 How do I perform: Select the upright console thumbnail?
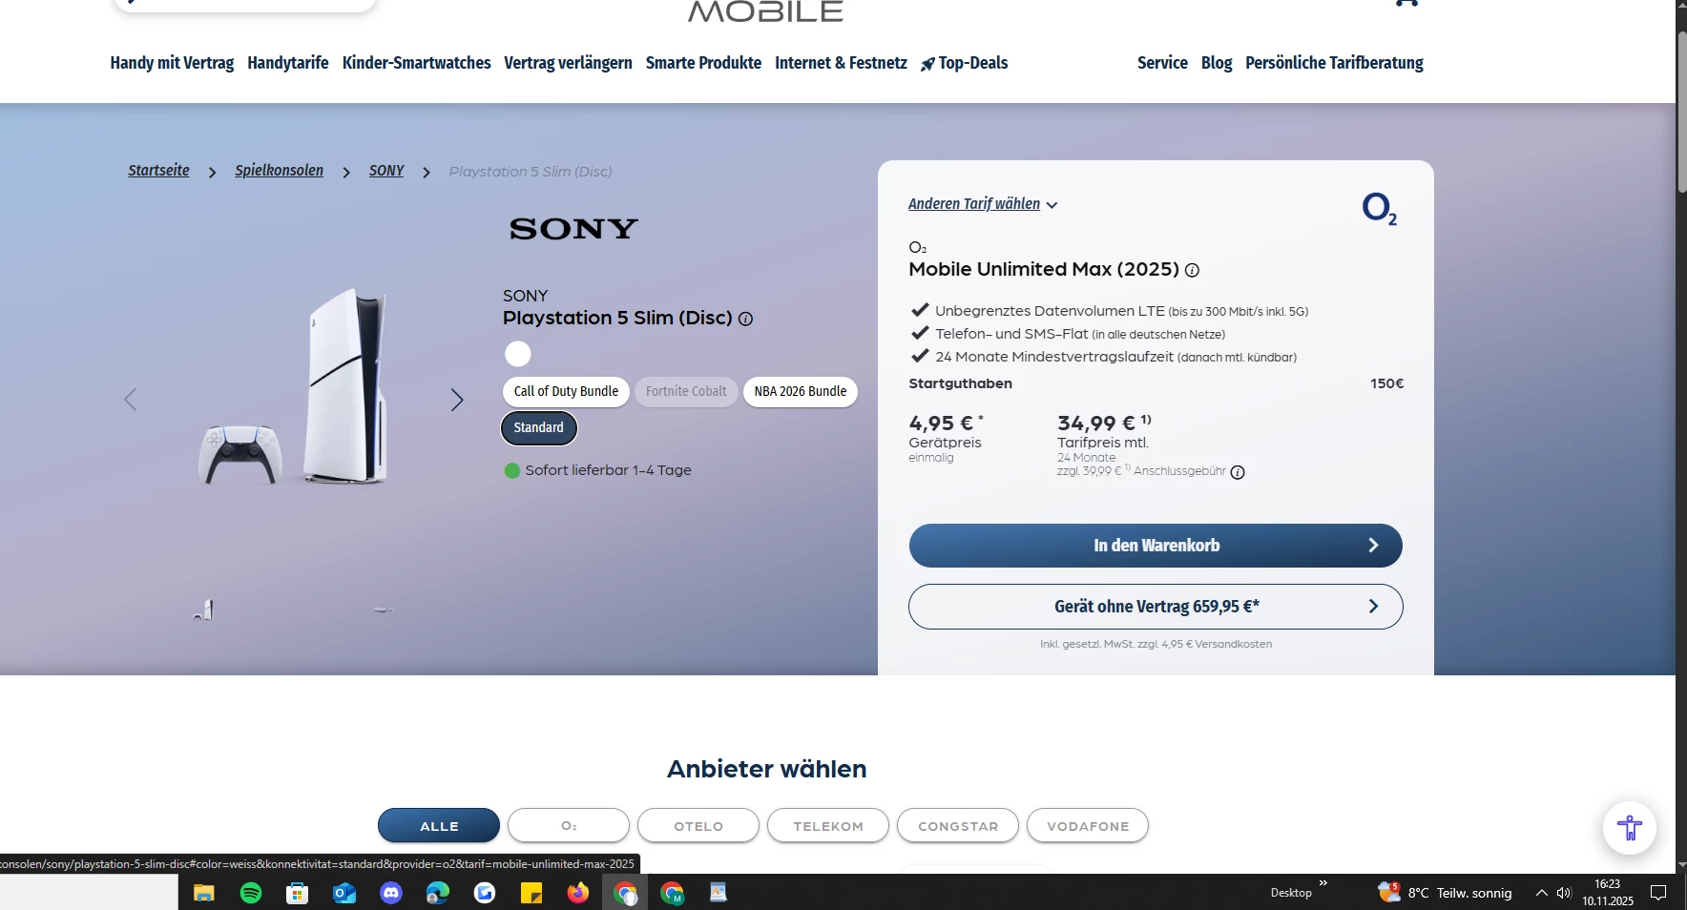[x=203, y=610]
